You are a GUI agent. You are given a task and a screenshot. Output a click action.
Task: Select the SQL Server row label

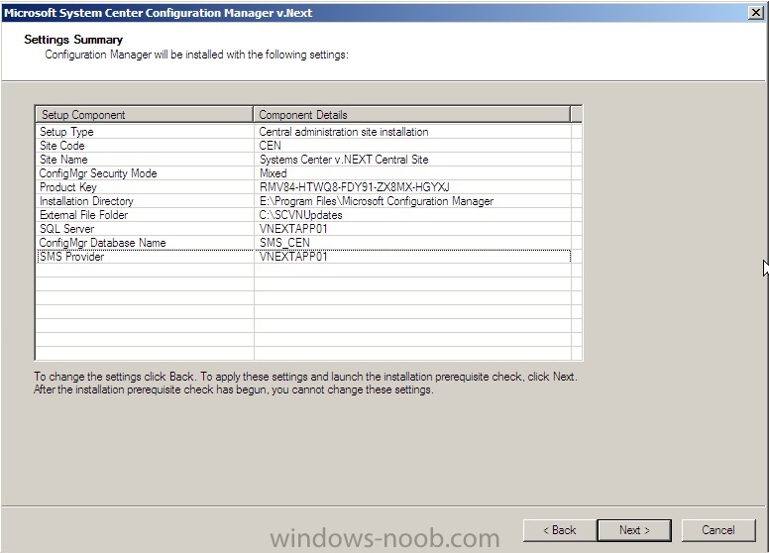point(66,229)
